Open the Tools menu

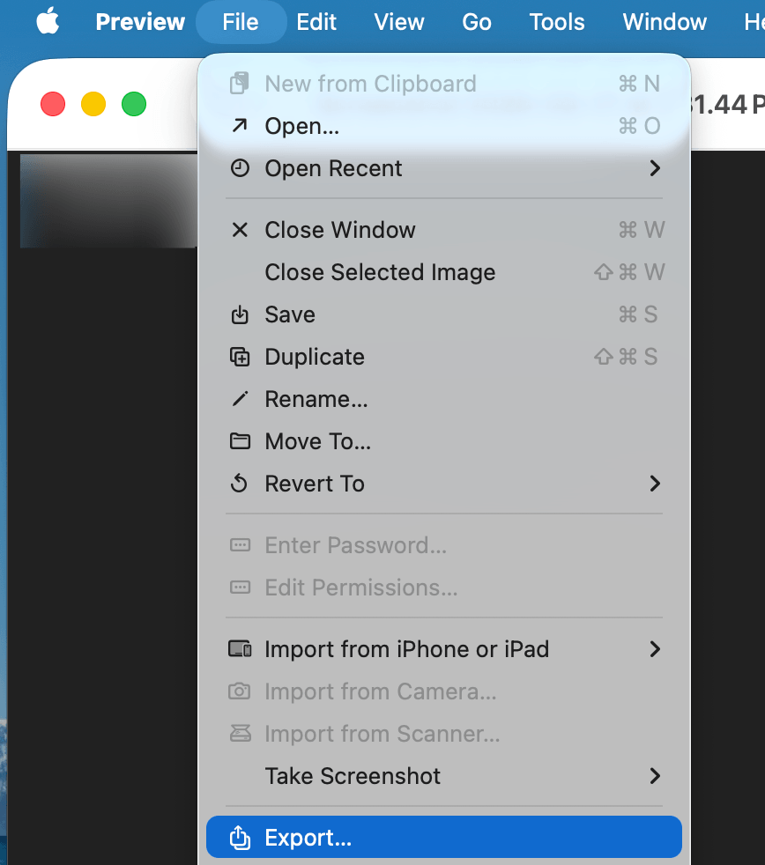click(x=556, y=22)
